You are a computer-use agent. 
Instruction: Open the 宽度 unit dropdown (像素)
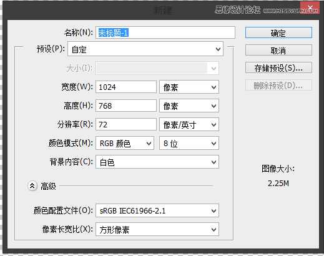pyautogui.click(x=189, y=87)
